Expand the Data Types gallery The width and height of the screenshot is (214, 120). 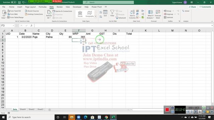[96, 17]
